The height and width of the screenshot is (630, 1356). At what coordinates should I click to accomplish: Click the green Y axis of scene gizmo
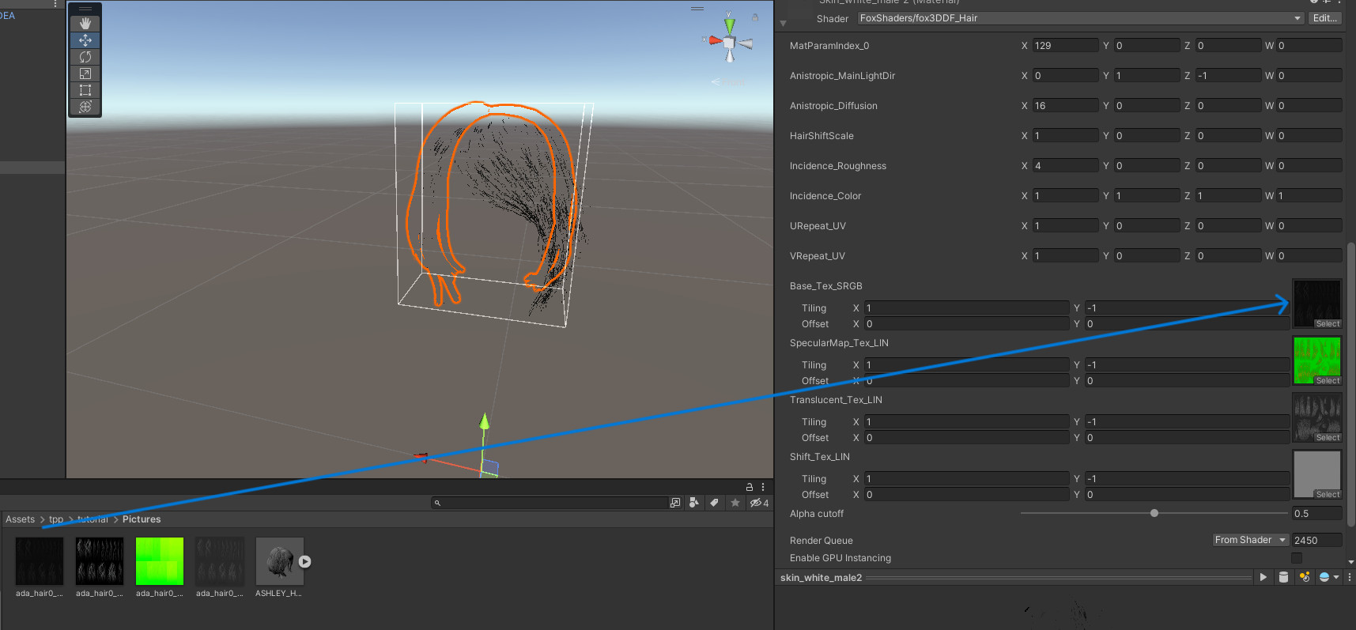pyautogui.click(x=730, y=25)
